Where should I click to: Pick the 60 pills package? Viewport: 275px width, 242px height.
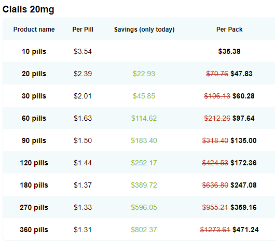pos(34,118)
